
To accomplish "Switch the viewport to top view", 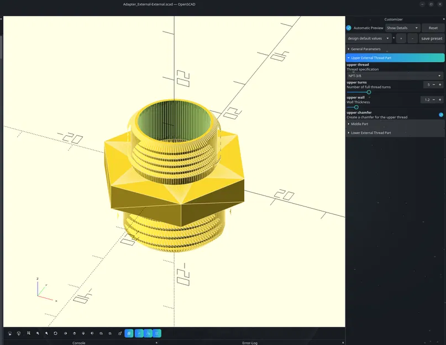I will click(x=75, y=333).
